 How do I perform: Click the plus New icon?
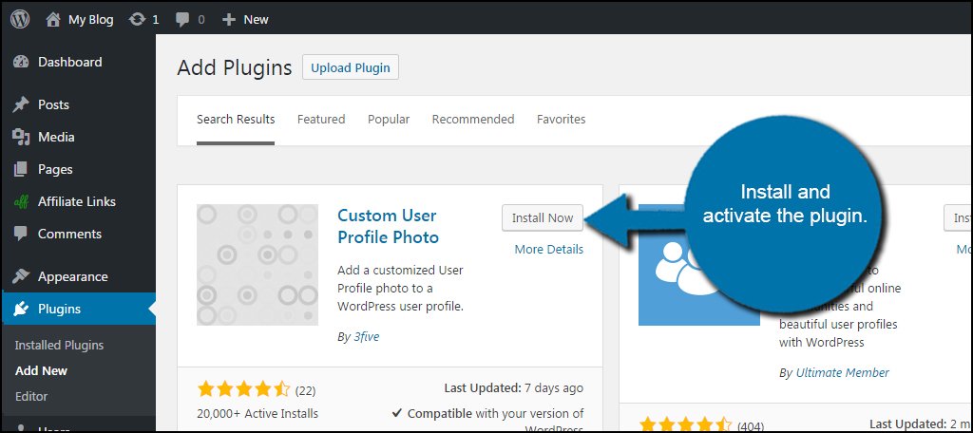229,20
